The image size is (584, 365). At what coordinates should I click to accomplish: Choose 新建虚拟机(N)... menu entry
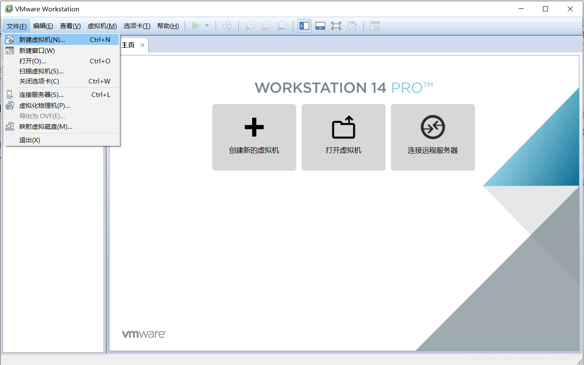point(62,40)
